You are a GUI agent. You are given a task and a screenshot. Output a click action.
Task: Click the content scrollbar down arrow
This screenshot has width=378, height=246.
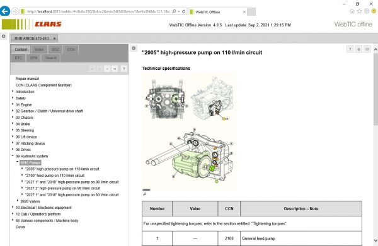[375, 240]
